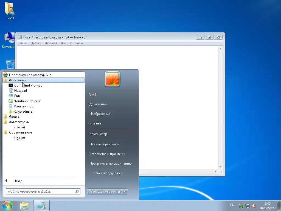This screenshot has width=281, height=211.
Task: Select the Компьютер desktop icon
Action: pyautogui.click(x=8, y=40)
